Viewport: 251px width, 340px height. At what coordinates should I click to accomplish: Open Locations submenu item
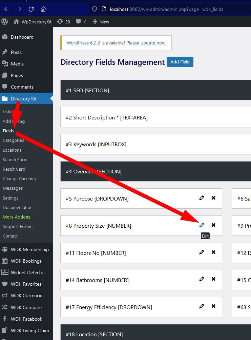[12, 150]
